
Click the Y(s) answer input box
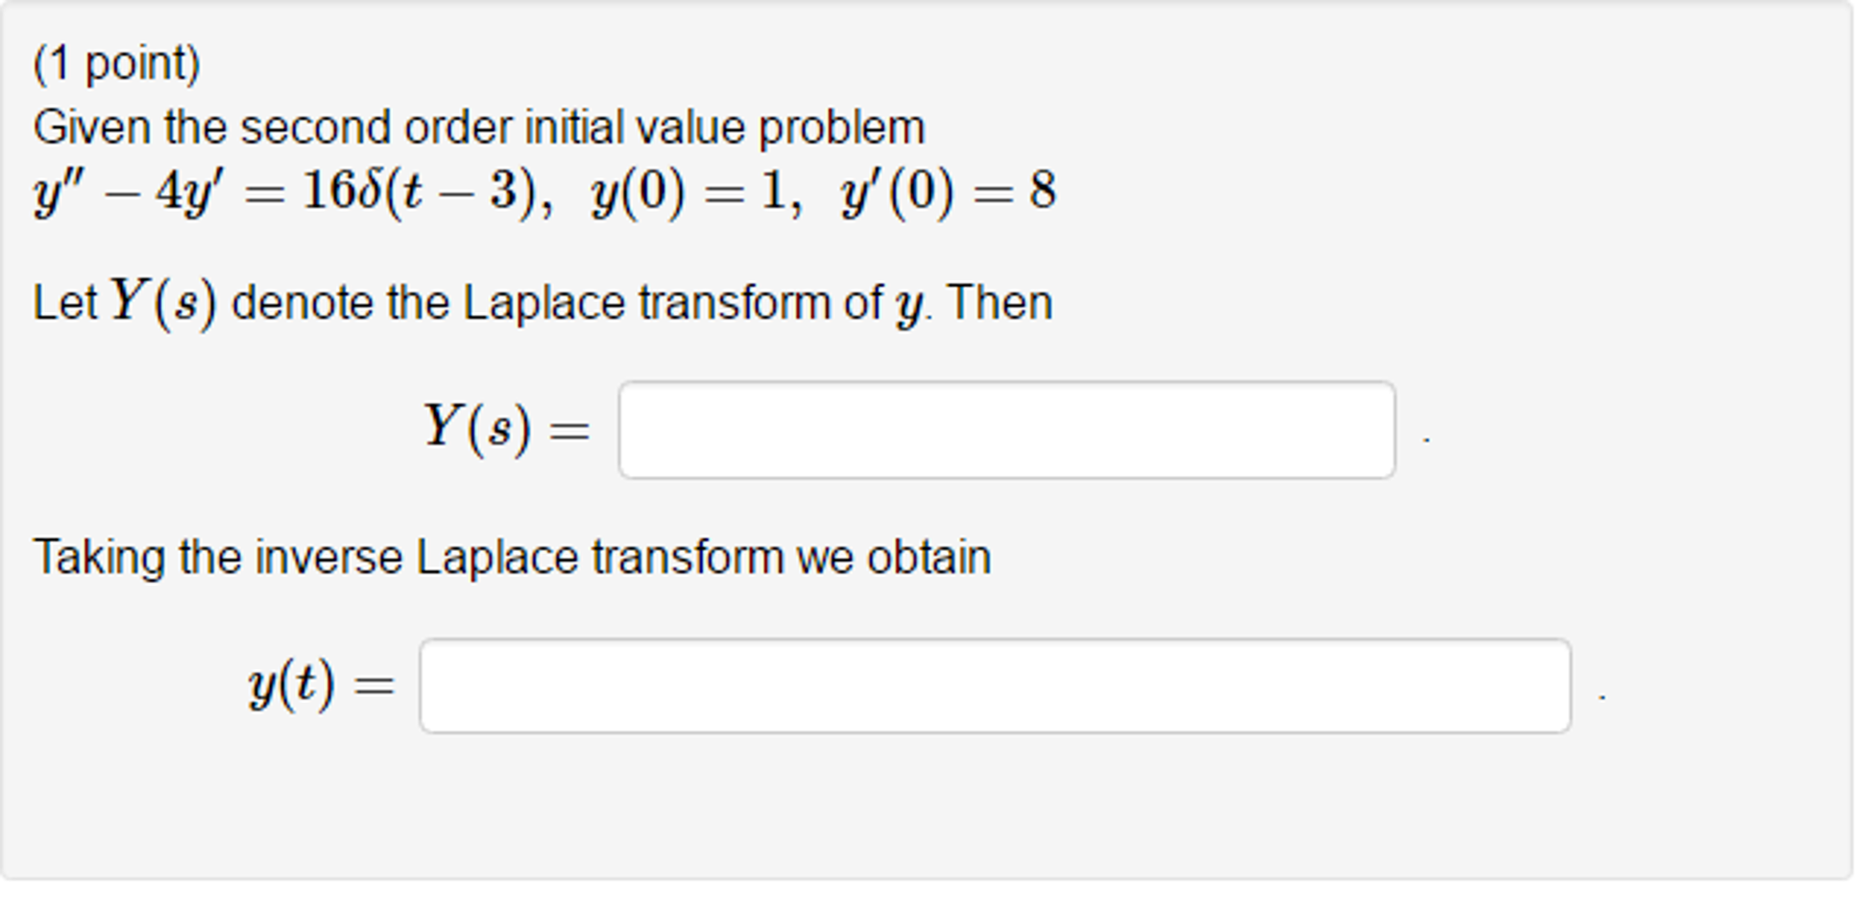(x=1007, y=429)
